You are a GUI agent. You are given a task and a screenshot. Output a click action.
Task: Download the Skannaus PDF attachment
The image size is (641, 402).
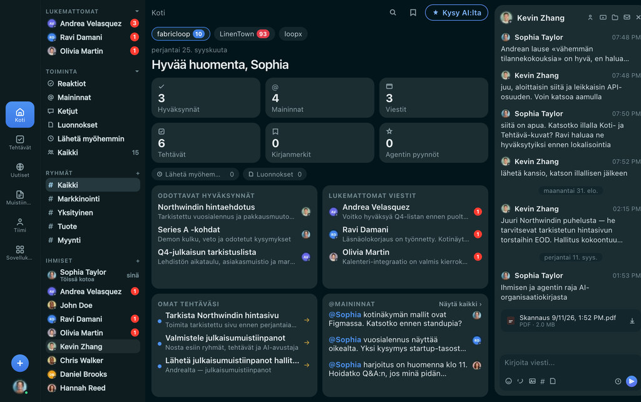pos(632,321)
